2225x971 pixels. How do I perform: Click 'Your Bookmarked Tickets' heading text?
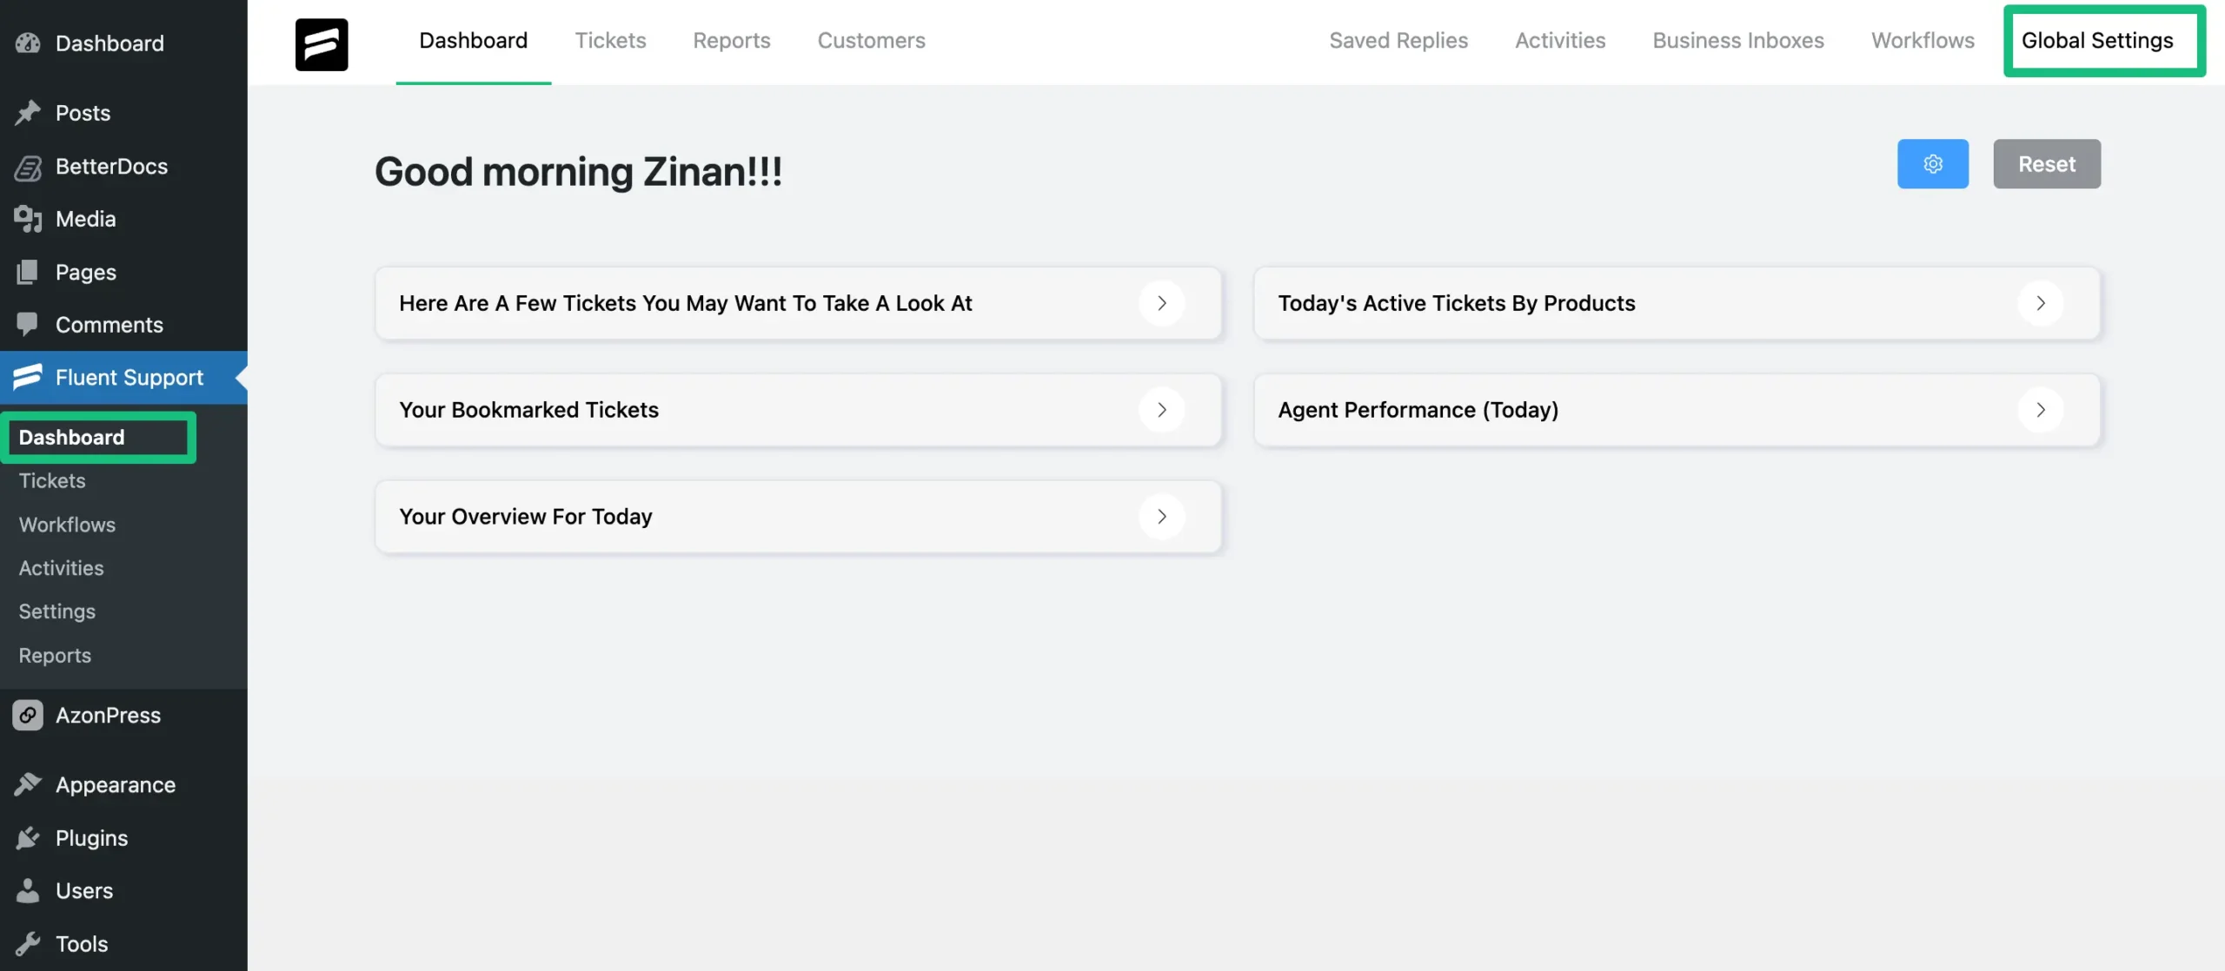point(528,410)
